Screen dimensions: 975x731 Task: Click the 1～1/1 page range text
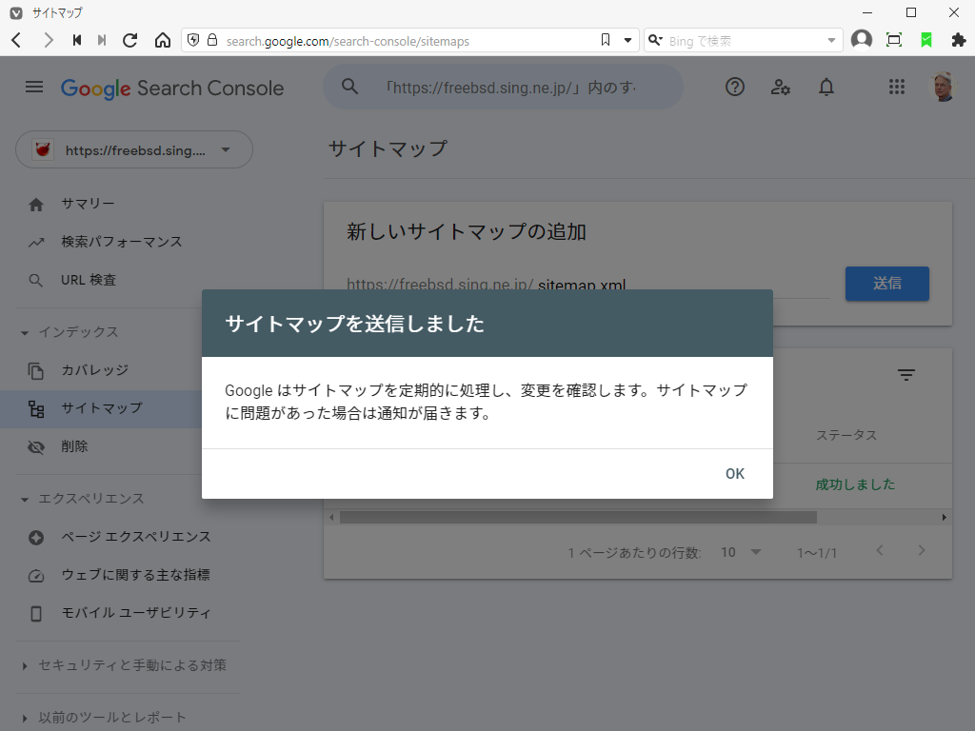click(x=817, y=553)
